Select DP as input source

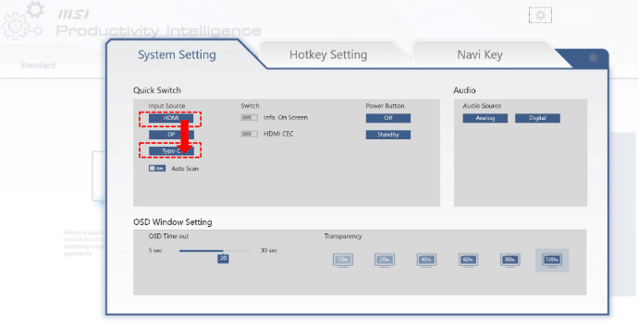[x=171, y=135]
